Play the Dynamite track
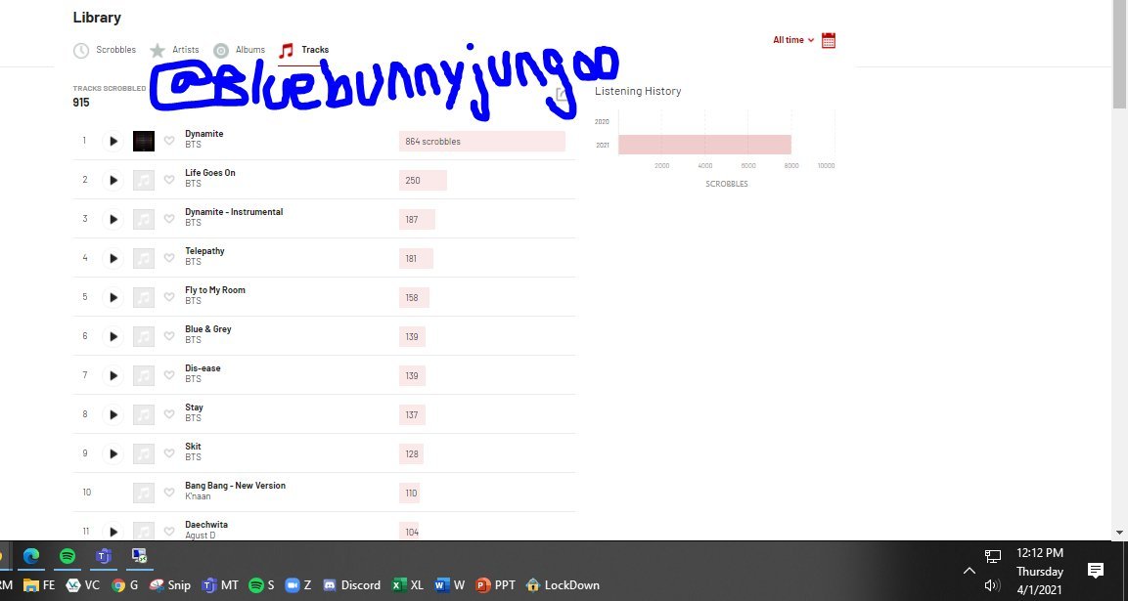 [113, 141]
